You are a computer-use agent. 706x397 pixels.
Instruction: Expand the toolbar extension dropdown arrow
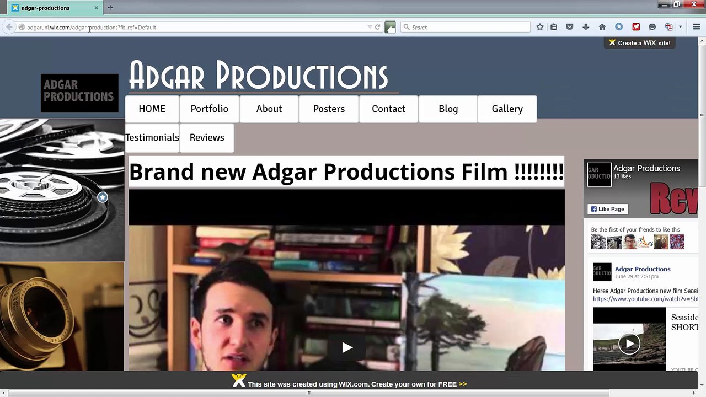click(680, 27)
